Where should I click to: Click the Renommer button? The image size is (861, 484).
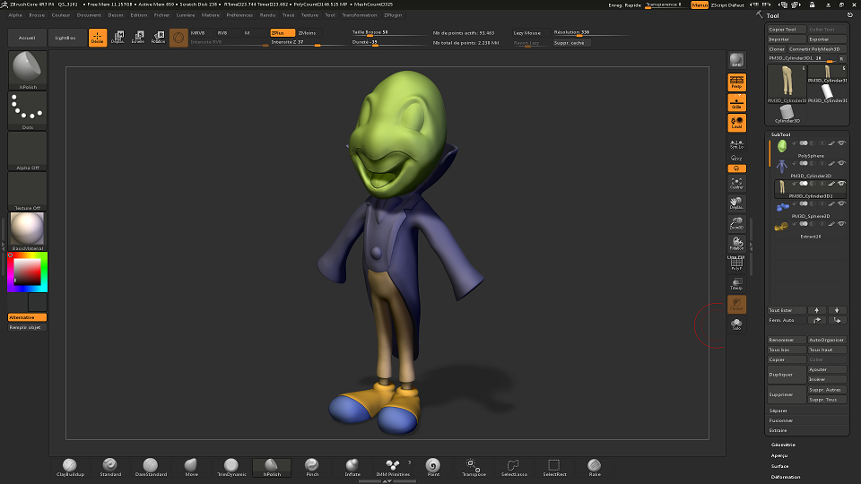[787, 340]
